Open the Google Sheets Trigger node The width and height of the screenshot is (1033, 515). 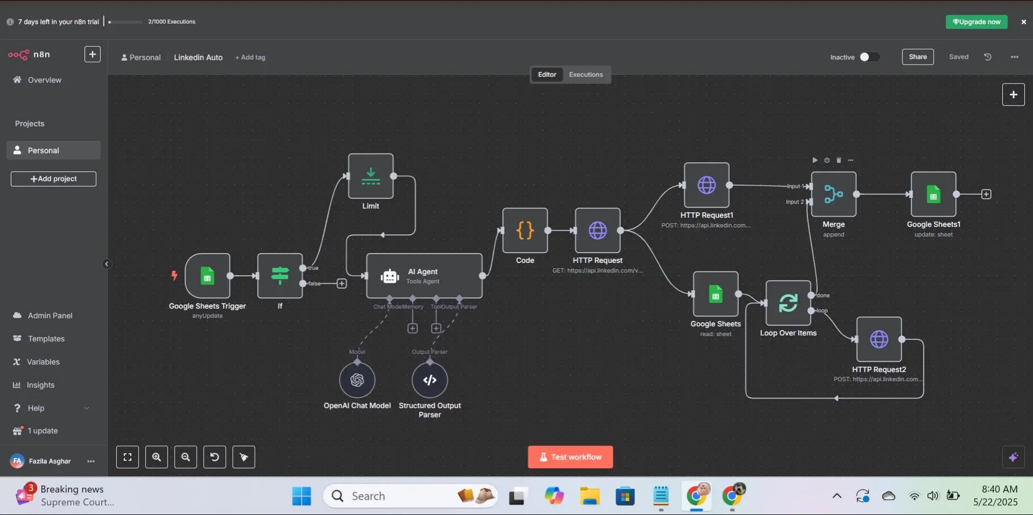point(207,276)
